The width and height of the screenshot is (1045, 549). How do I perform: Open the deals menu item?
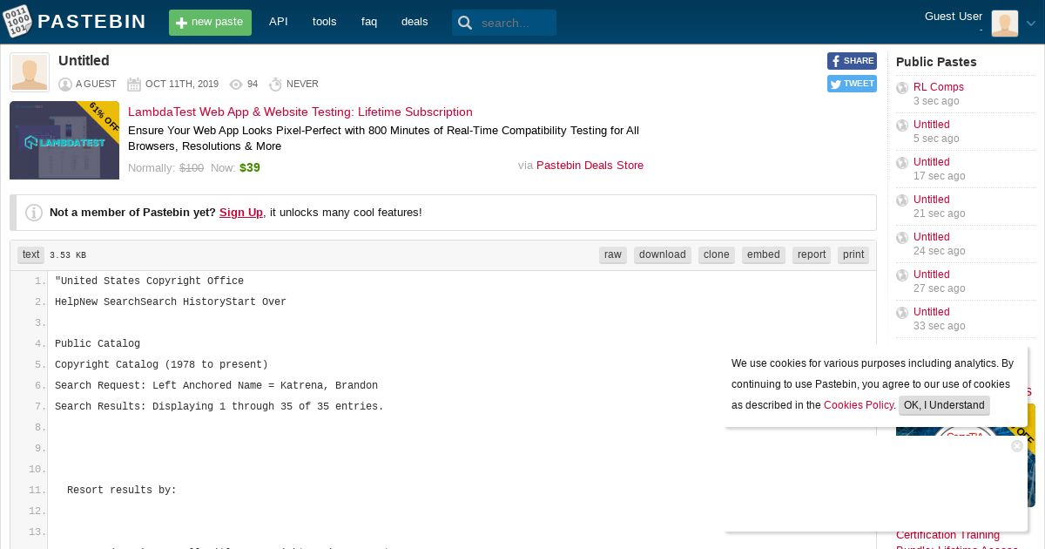415,22
